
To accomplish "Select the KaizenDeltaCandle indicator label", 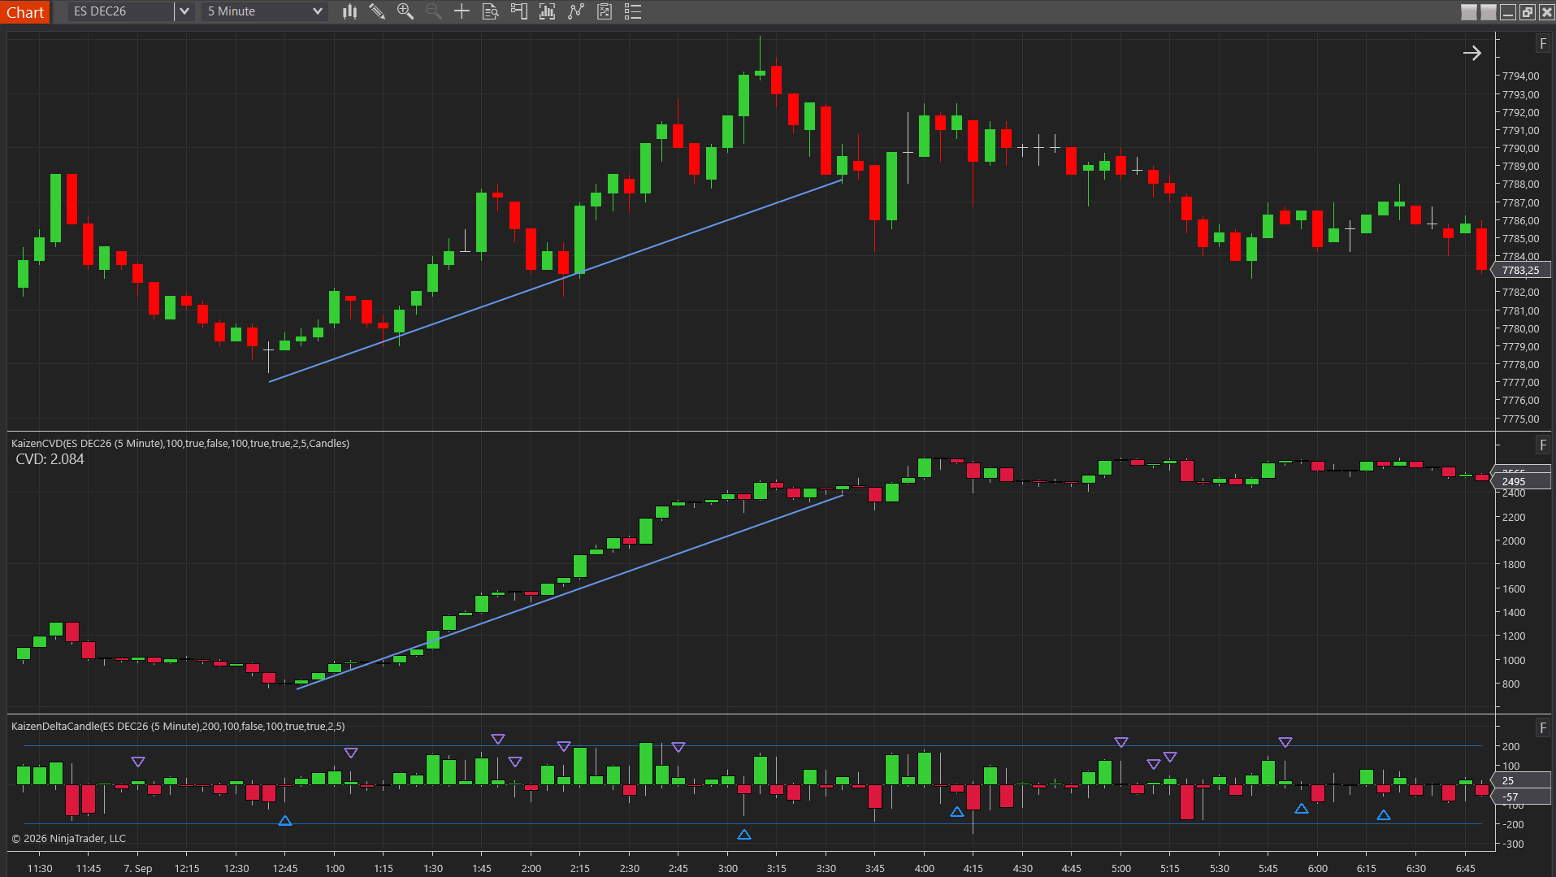I will (178, 726).
